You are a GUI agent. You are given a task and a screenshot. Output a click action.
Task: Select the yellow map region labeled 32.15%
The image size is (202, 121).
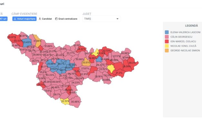[x=65, y=101]
